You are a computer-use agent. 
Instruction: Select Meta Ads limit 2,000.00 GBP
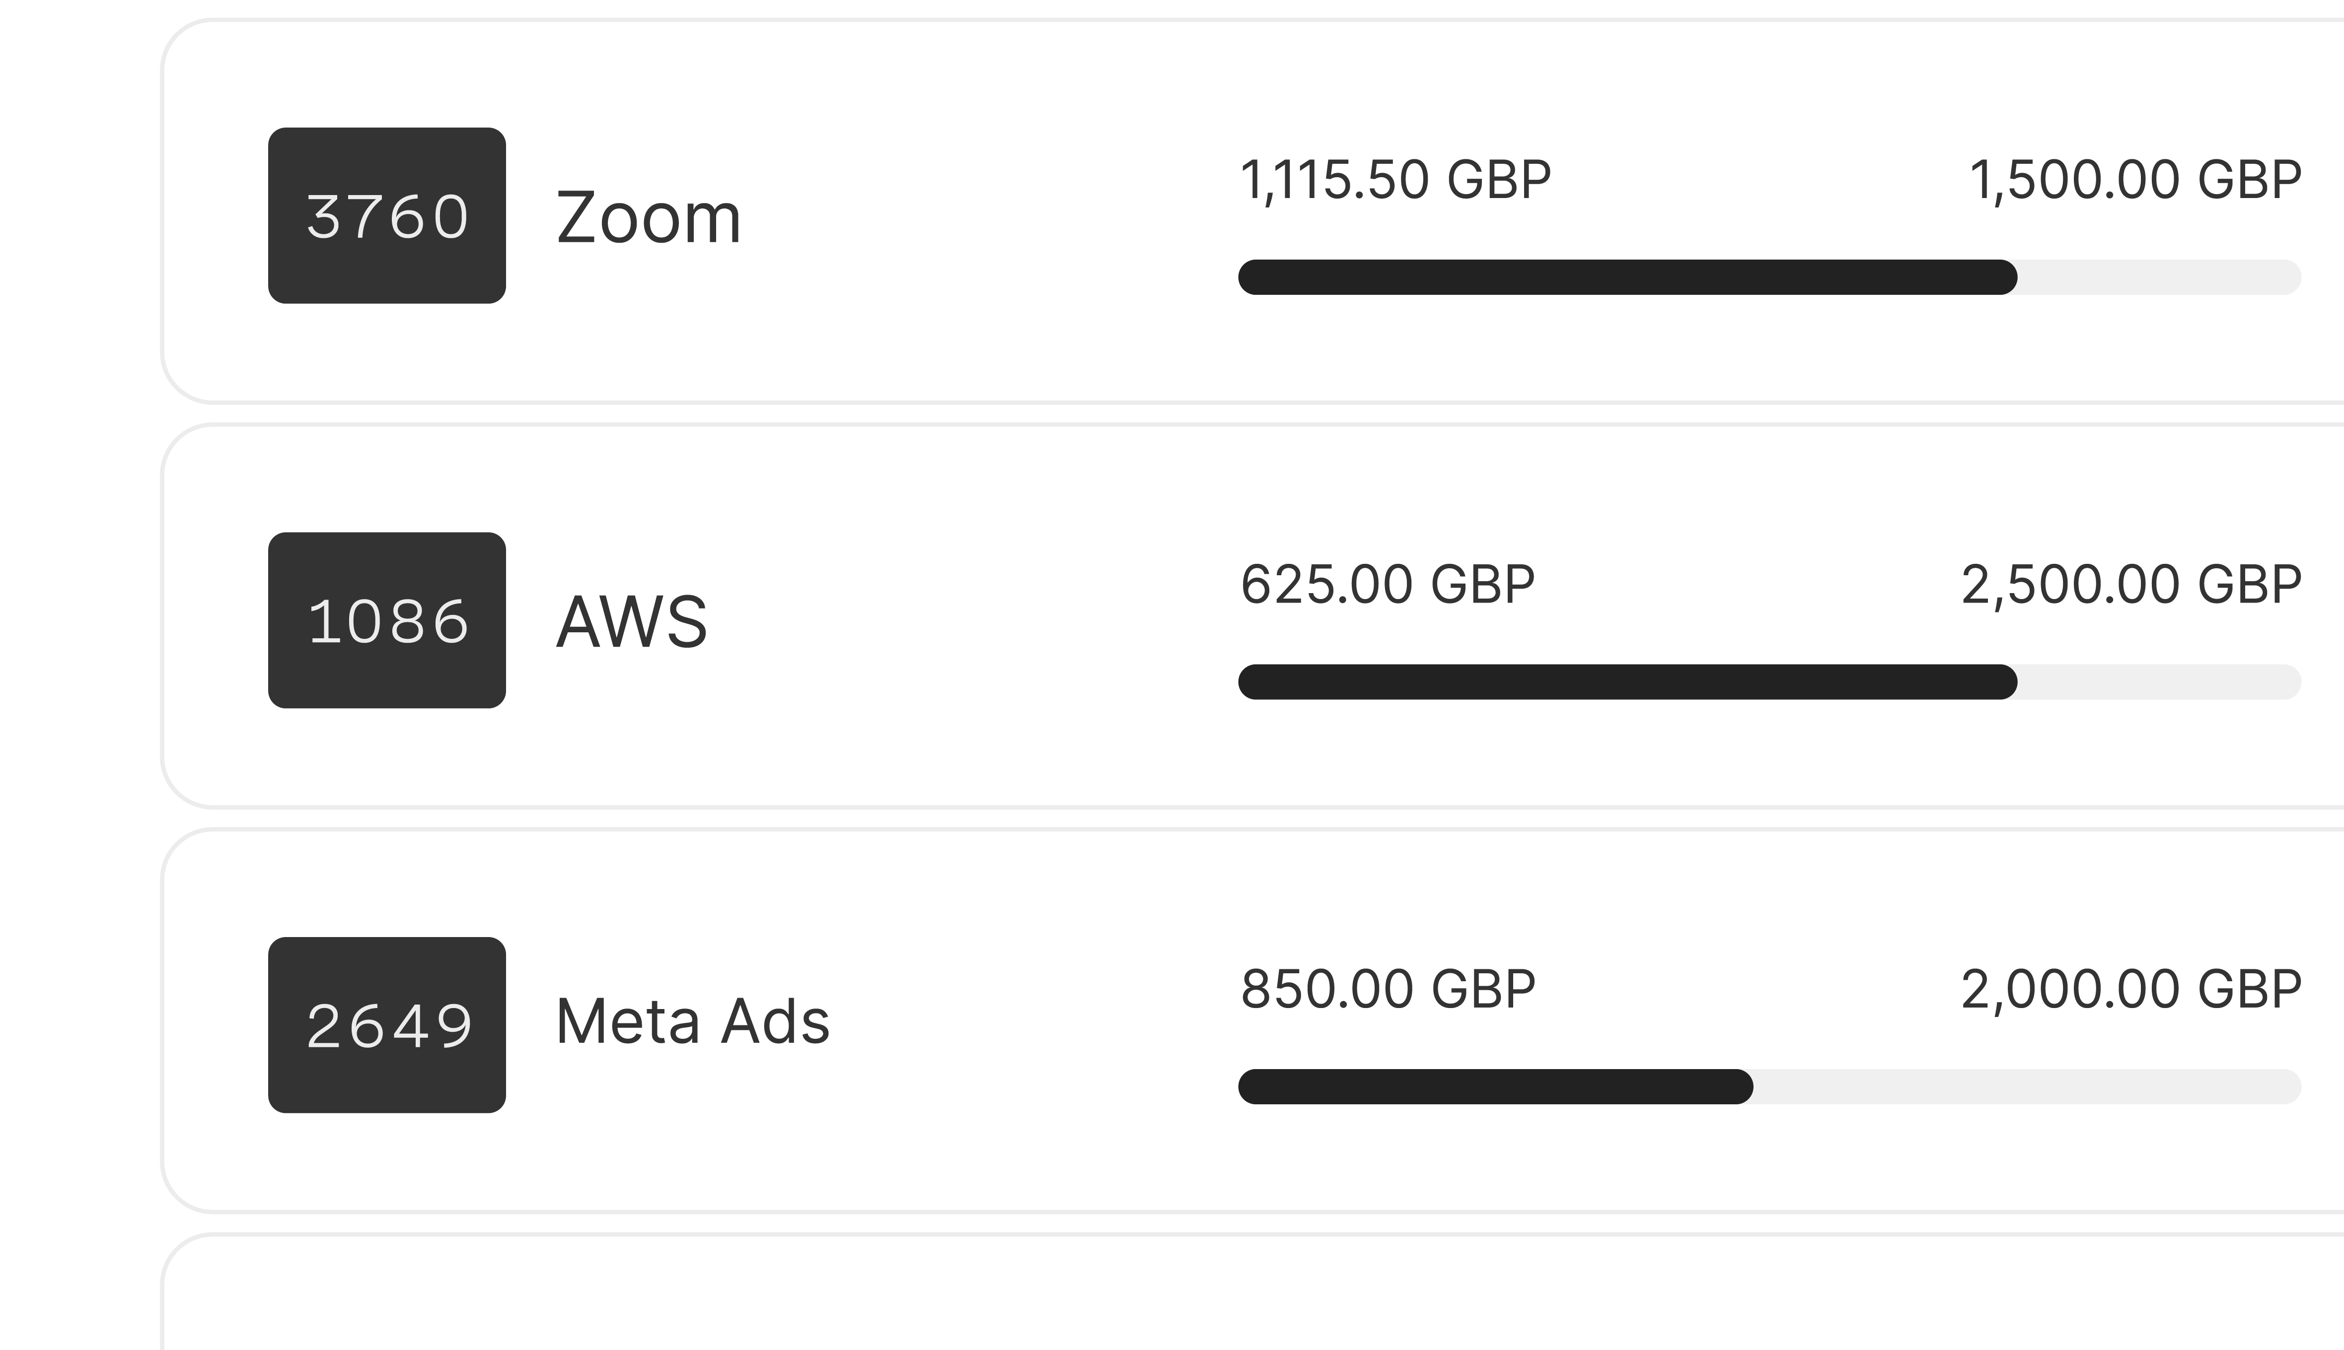click(2130, 988)
